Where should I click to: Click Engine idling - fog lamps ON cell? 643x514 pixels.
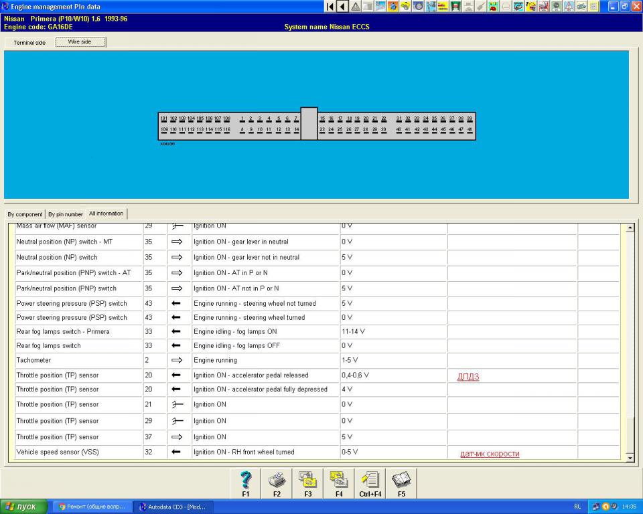point(265,331)
